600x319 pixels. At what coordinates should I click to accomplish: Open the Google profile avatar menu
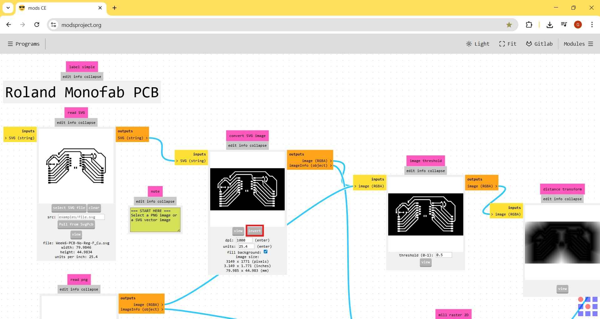(578, 25)
